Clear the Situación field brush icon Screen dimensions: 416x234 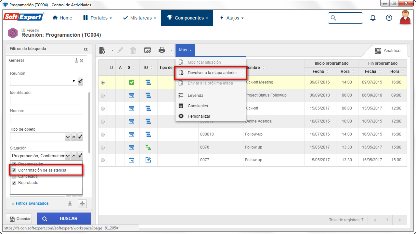pos(80,156)
